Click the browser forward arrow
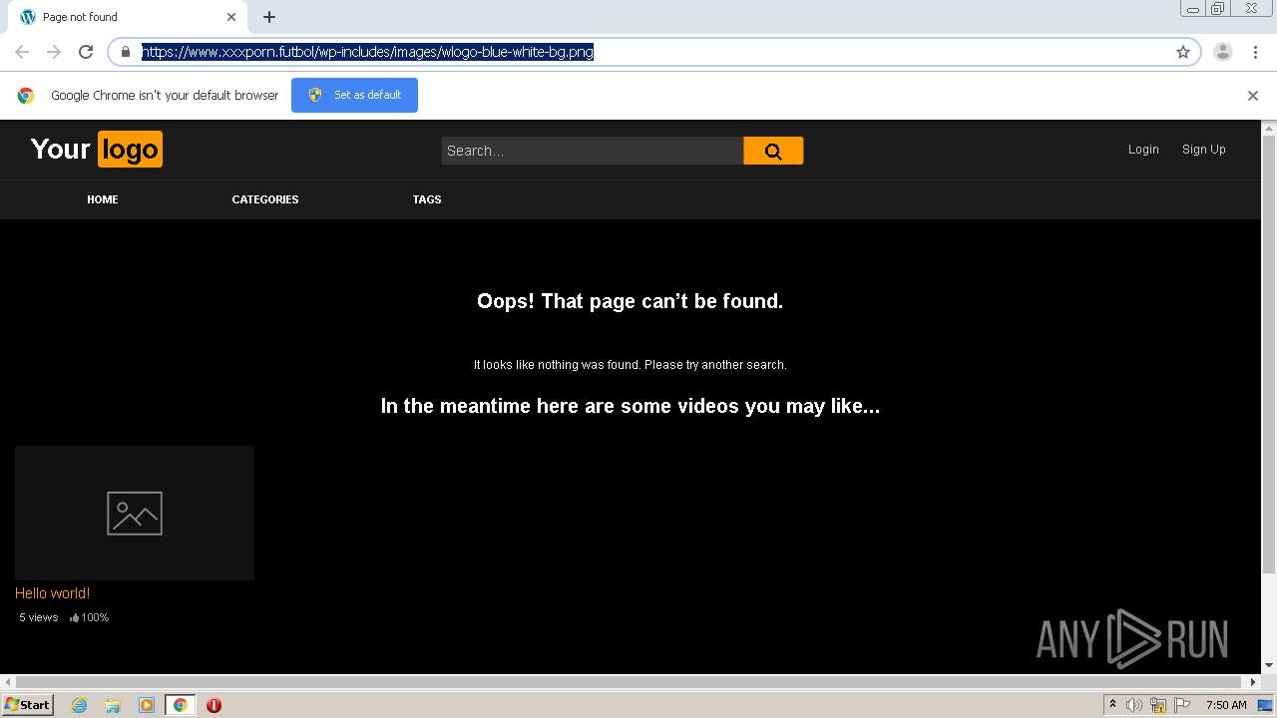The width and height of the screenshot is (1277, 718). coord(54,52)
